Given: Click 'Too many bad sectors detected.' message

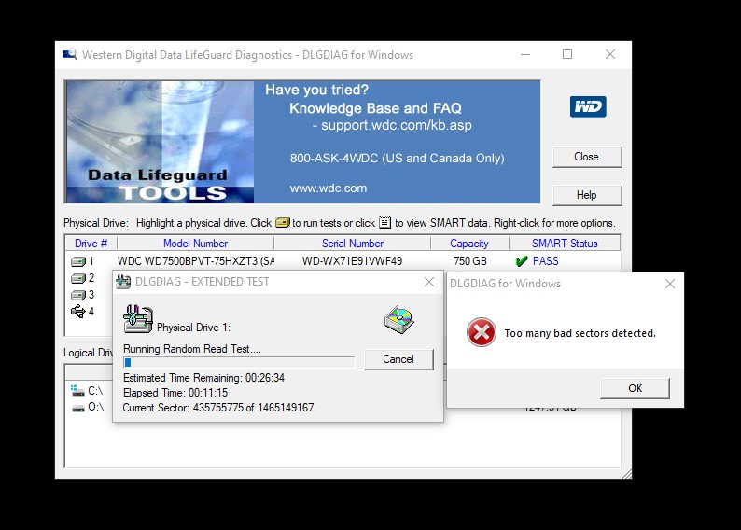Looking at the screenshot, I should pyautogui.click(x=580, y=333).
